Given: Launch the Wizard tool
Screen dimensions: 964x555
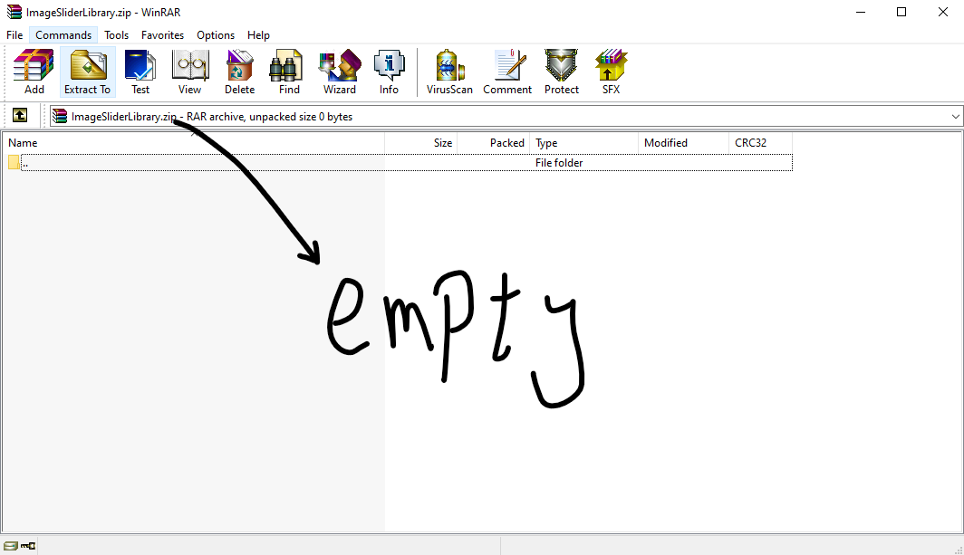Looking at the screenshot, I should point(340,72).
